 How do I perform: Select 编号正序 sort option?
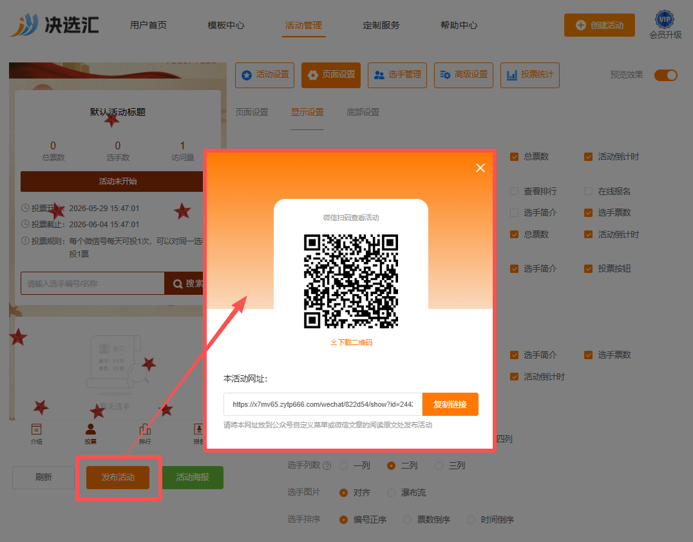(x=343, y=520)
